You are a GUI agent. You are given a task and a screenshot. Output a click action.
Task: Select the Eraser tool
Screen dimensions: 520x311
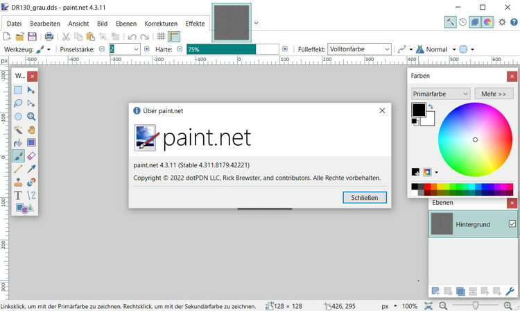tap(31, 155)
